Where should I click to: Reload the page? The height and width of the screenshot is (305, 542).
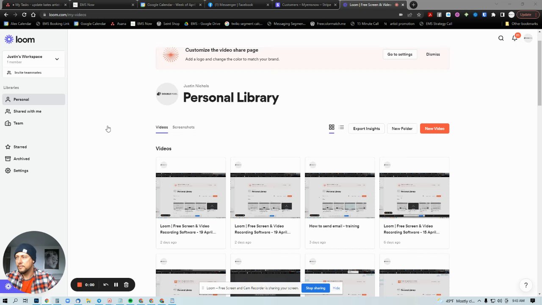point(24,14)
